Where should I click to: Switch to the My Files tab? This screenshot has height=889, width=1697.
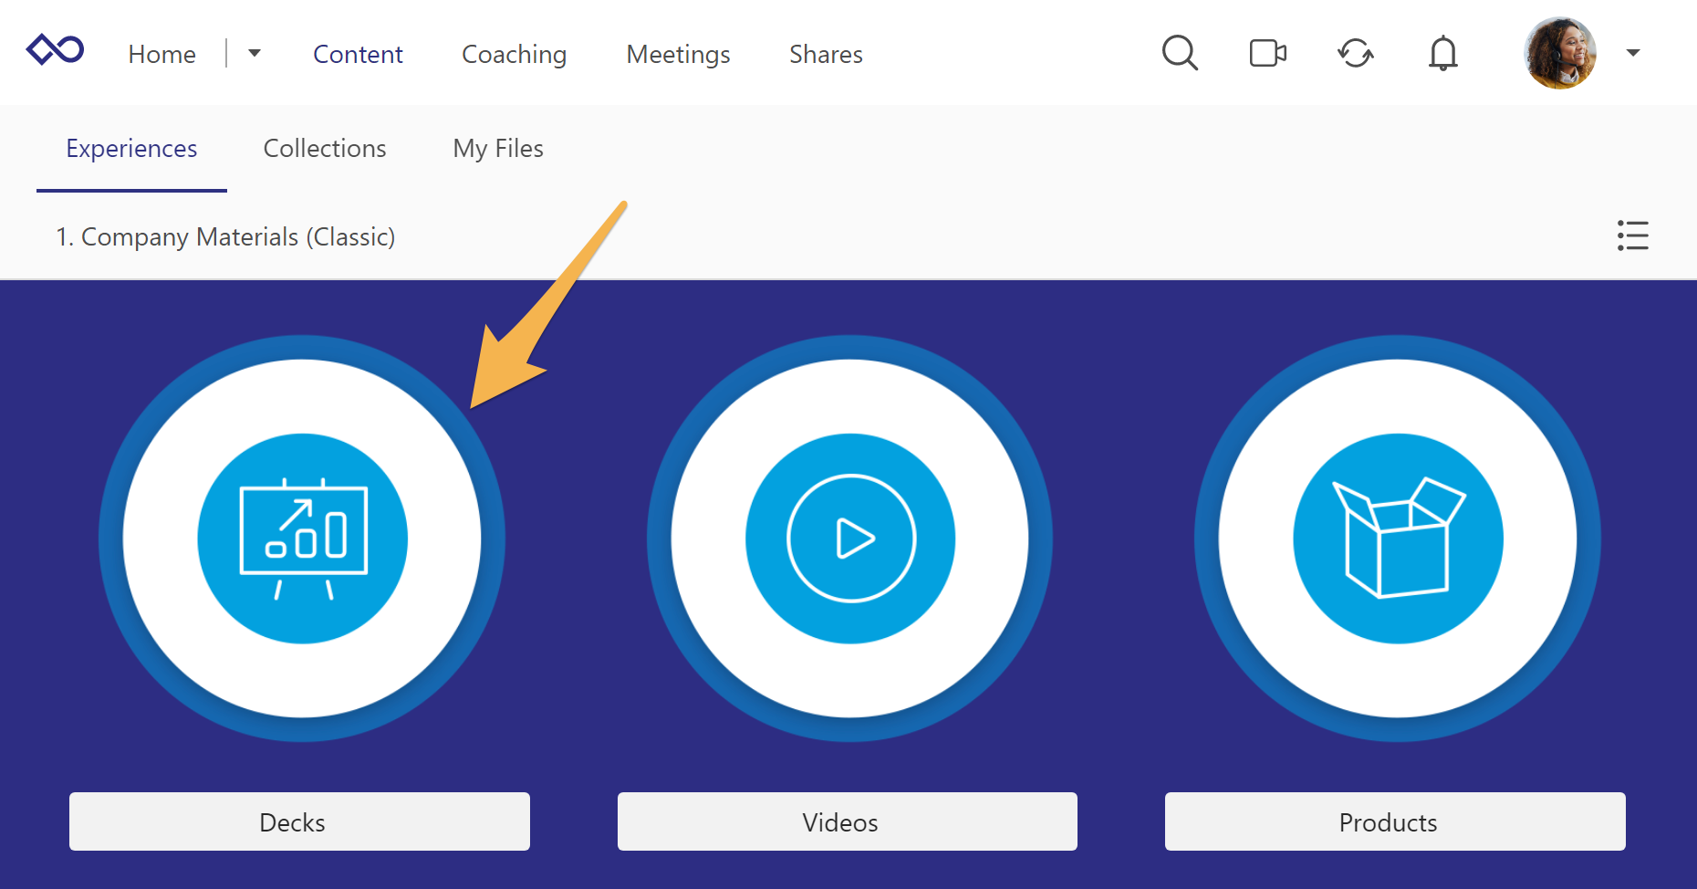coord(497,148)
